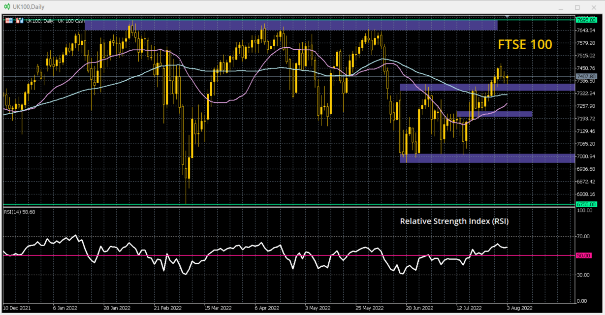Select the 'Relative Strength Index (RSI)' text label
Viewport: 605px width, 315px height.
pos(454,221)
